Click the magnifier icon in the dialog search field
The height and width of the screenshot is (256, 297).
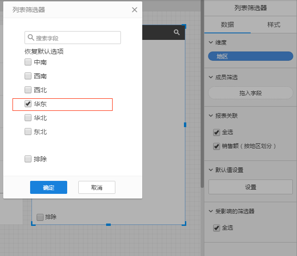[31, 38]
